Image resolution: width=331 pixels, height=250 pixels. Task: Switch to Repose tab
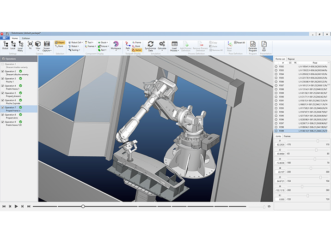pos(291,59)
